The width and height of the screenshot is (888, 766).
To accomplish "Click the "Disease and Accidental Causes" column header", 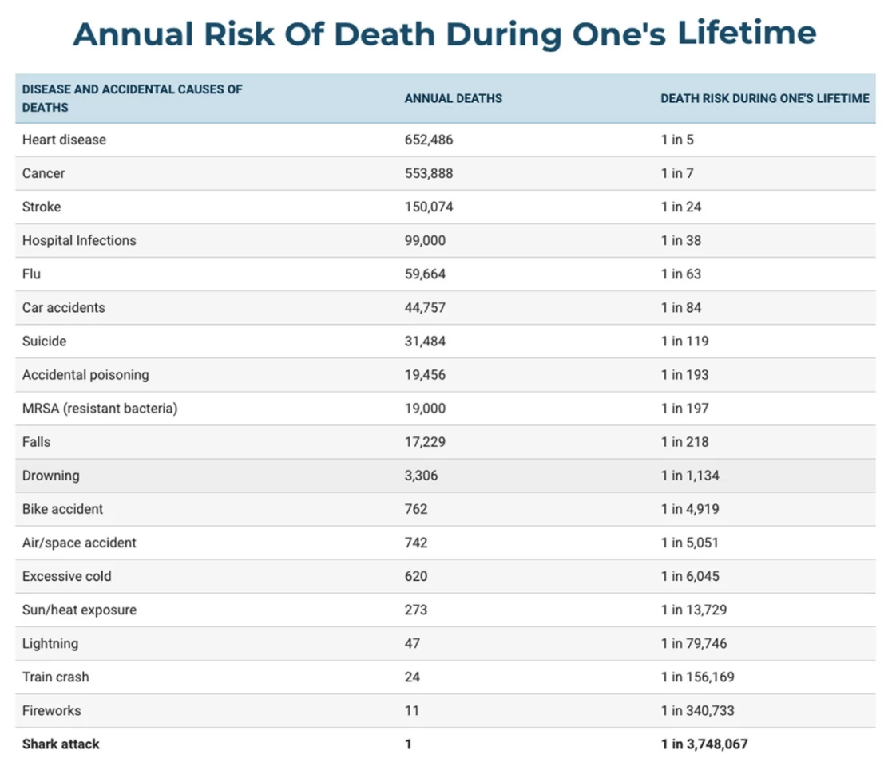I will tap(132, 98).
